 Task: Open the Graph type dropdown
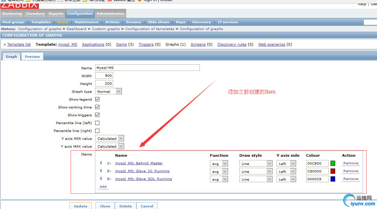point(109,91)
